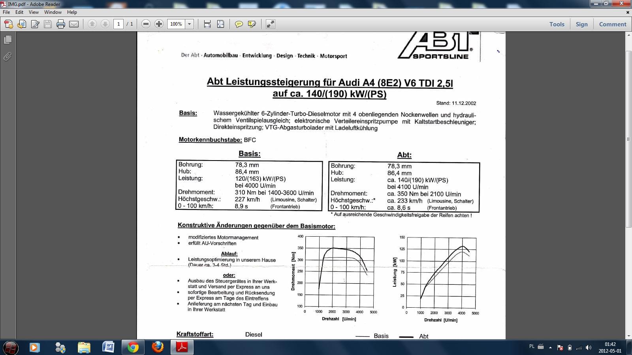
Task: Zoom in with the plus button
Action: (x=159, y=24)
